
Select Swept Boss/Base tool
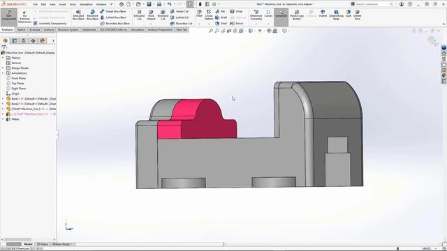coord(113,11)
